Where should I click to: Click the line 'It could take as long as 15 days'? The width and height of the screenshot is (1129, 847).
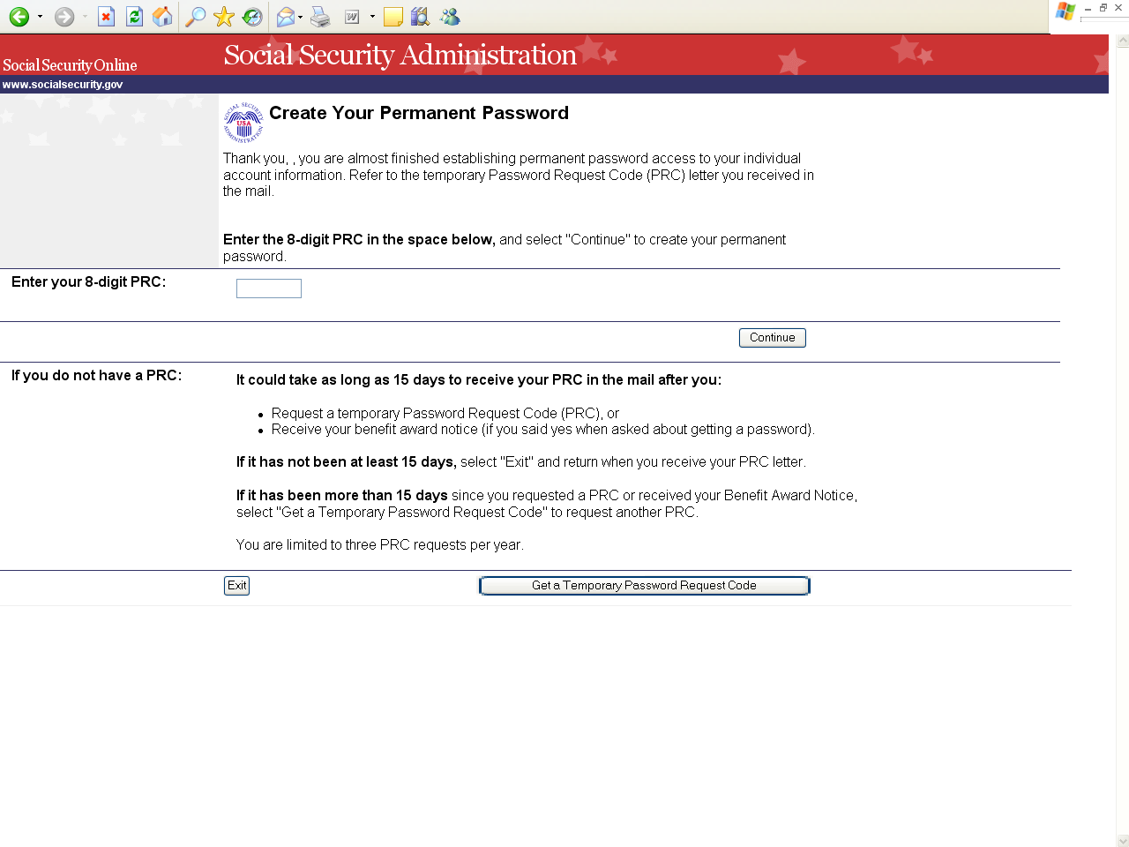(x=479, y=380)
